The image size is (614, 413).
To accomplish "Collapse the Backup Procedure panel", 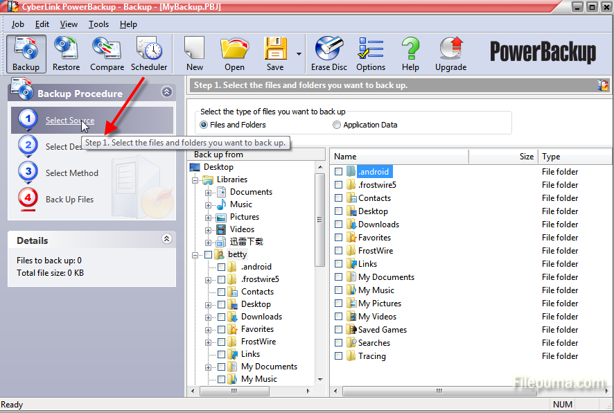I will pos(166,91).
